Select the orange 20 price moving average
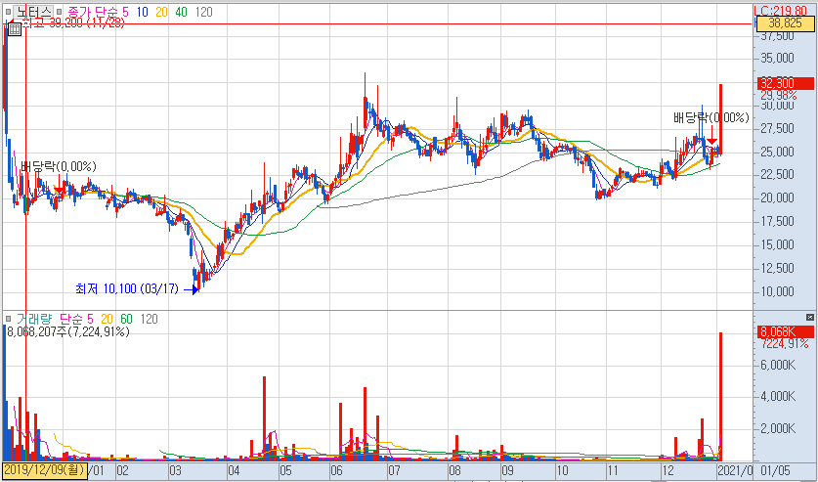This screenshot has height=482, width=818. click(161, 12)
